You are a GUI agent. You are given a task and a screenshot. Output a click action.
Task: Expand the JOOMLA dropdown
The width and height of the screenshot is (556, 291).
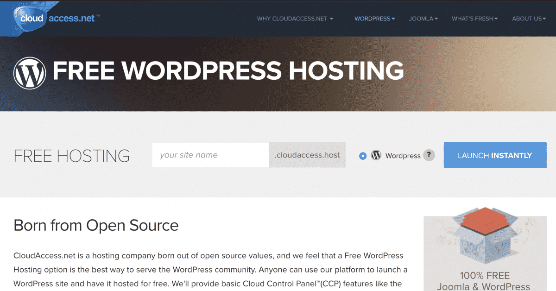423,19
